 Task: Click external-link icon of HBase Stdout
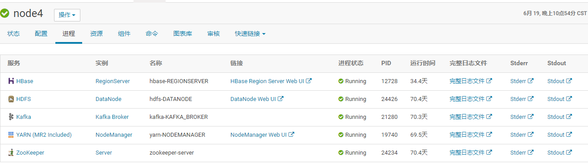[x=569, y=81]
